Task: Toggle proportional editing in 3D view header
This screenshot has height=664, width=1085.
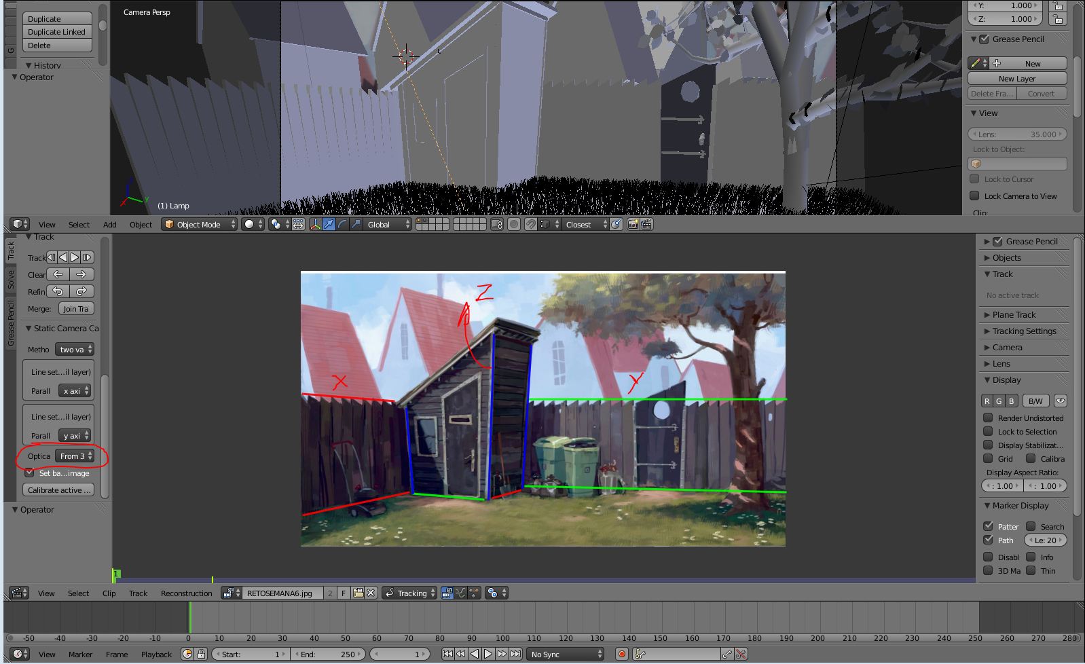Action: coord(514,224)
